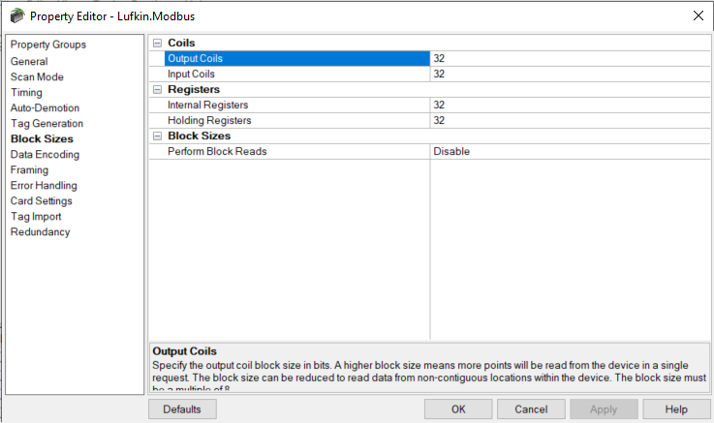
Task: Select Block Sizes in the property groups list
Action: pos(42,138)
